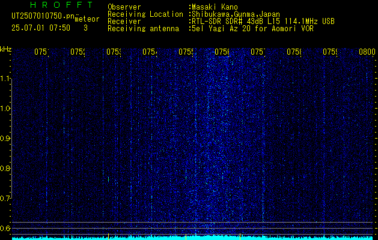Click the HROFFT title text
This screenshot has width=378, height=240.
61,5
